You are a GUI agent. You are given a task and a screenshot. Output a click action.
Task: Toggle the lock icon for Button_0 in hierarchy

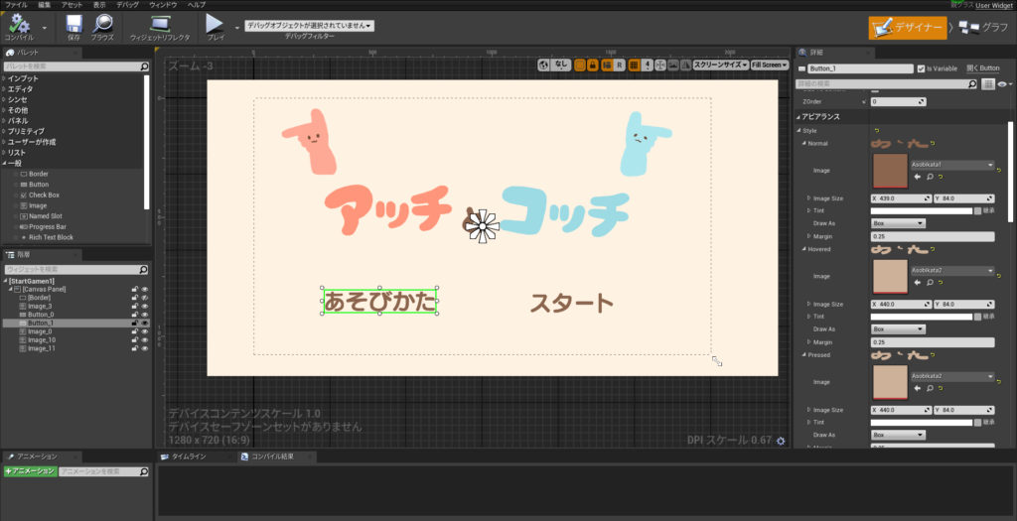click(x=134, y=315)
